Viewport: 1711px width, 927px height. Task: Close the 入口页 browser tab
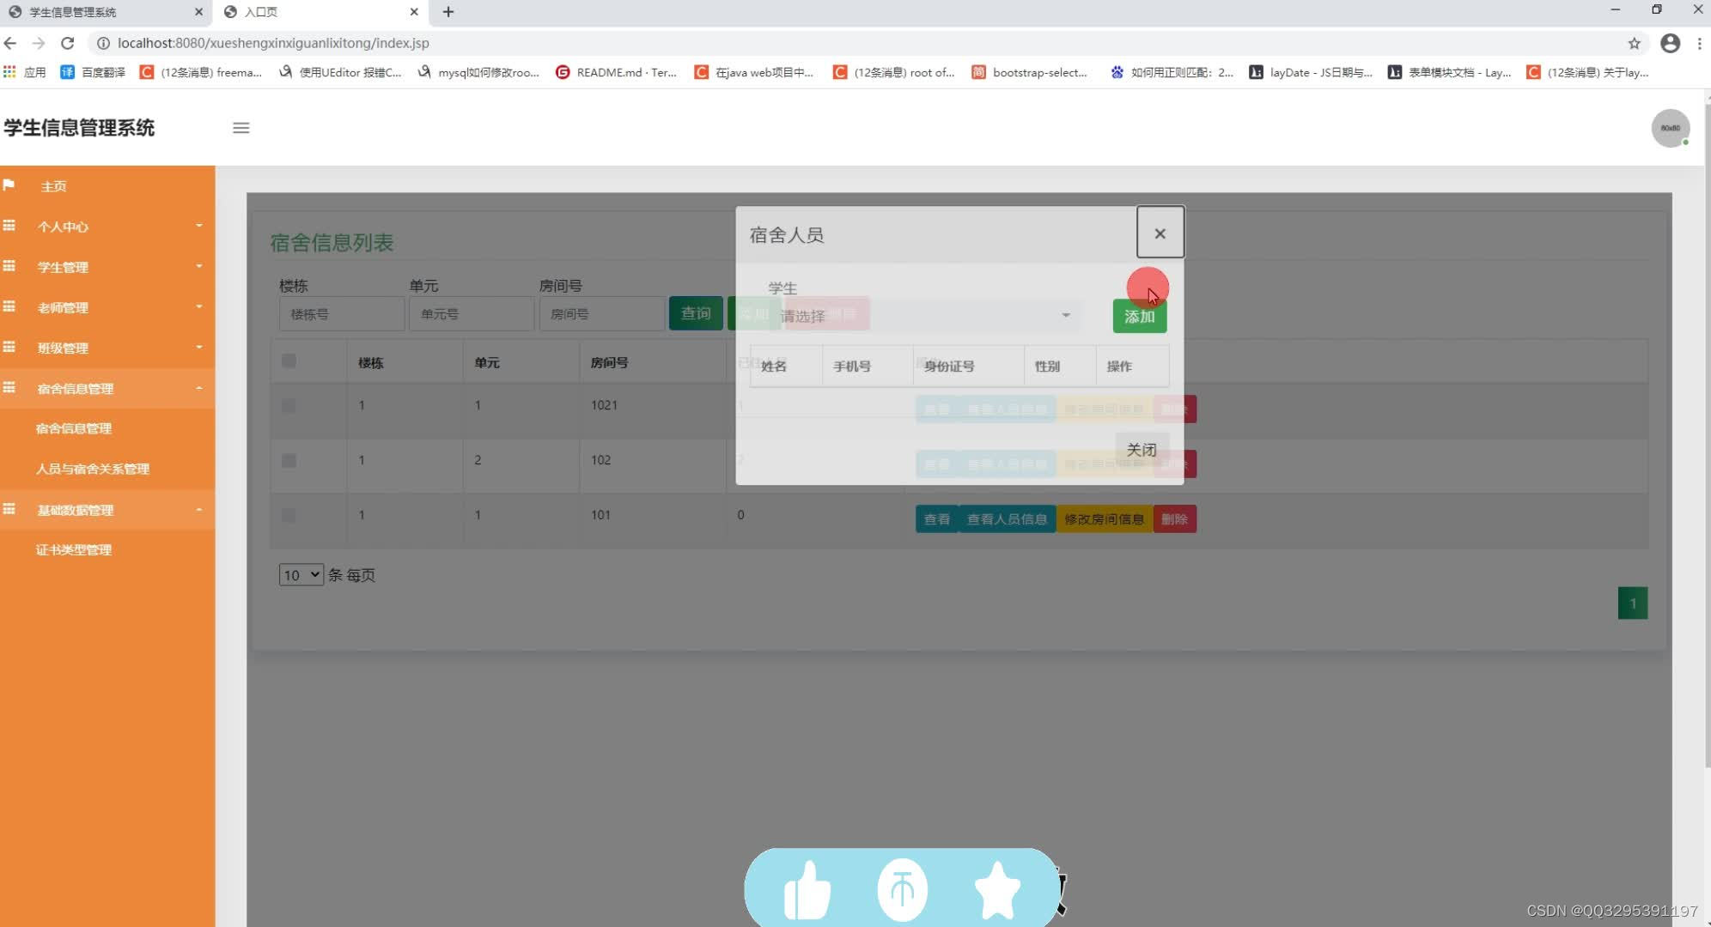pos(414,12)
